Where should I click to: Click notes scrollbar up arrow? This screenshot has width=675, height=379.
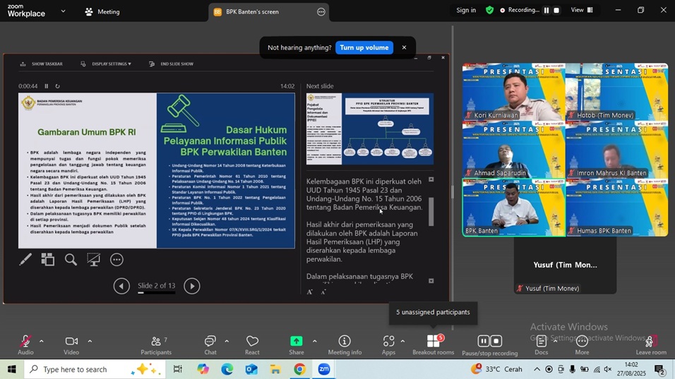[x=431, y=179]
